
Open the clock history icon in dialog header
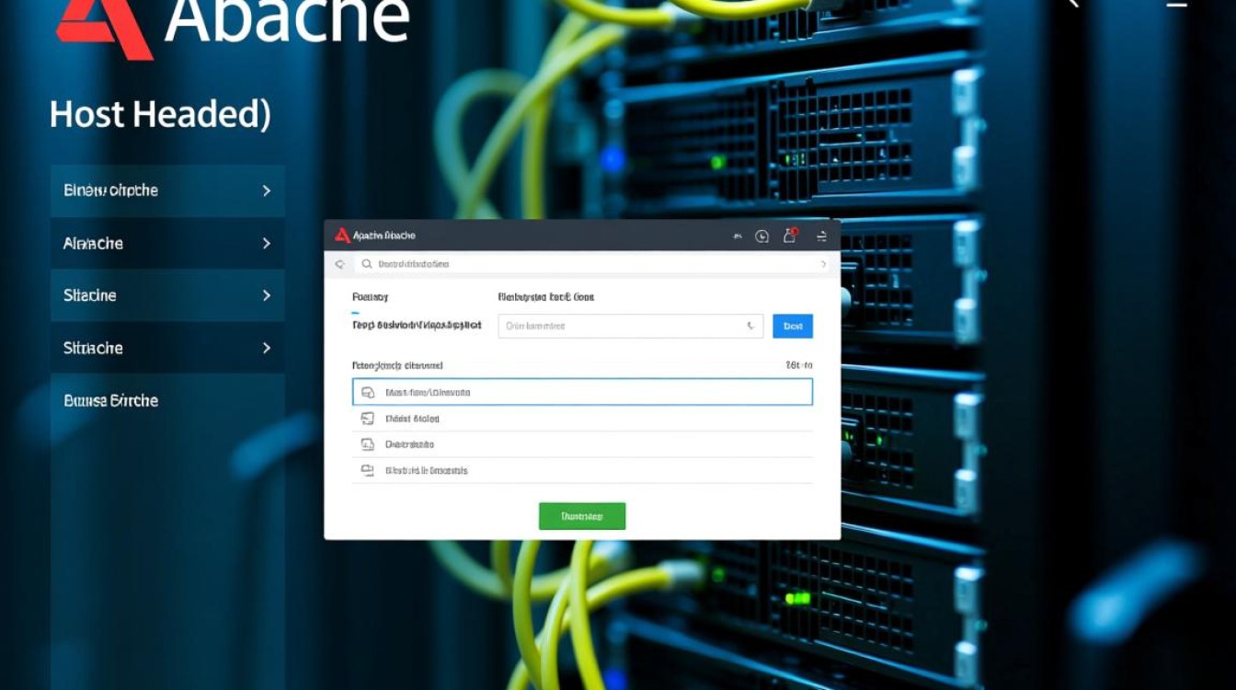coord(761,236)
